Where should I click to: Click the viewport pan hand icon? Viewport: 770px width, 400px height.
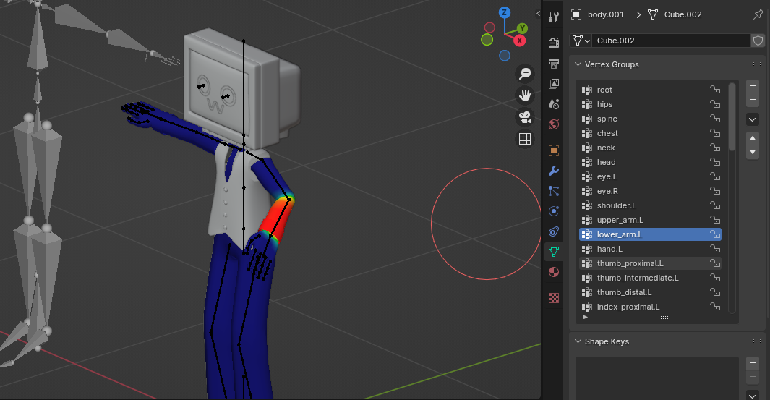tap(525, 95)
